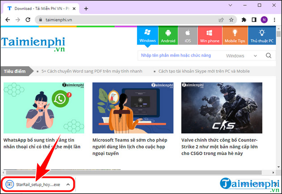Bookmark this page with the star icon
Viewport: 282px width, 194px height.
(231, 20)
